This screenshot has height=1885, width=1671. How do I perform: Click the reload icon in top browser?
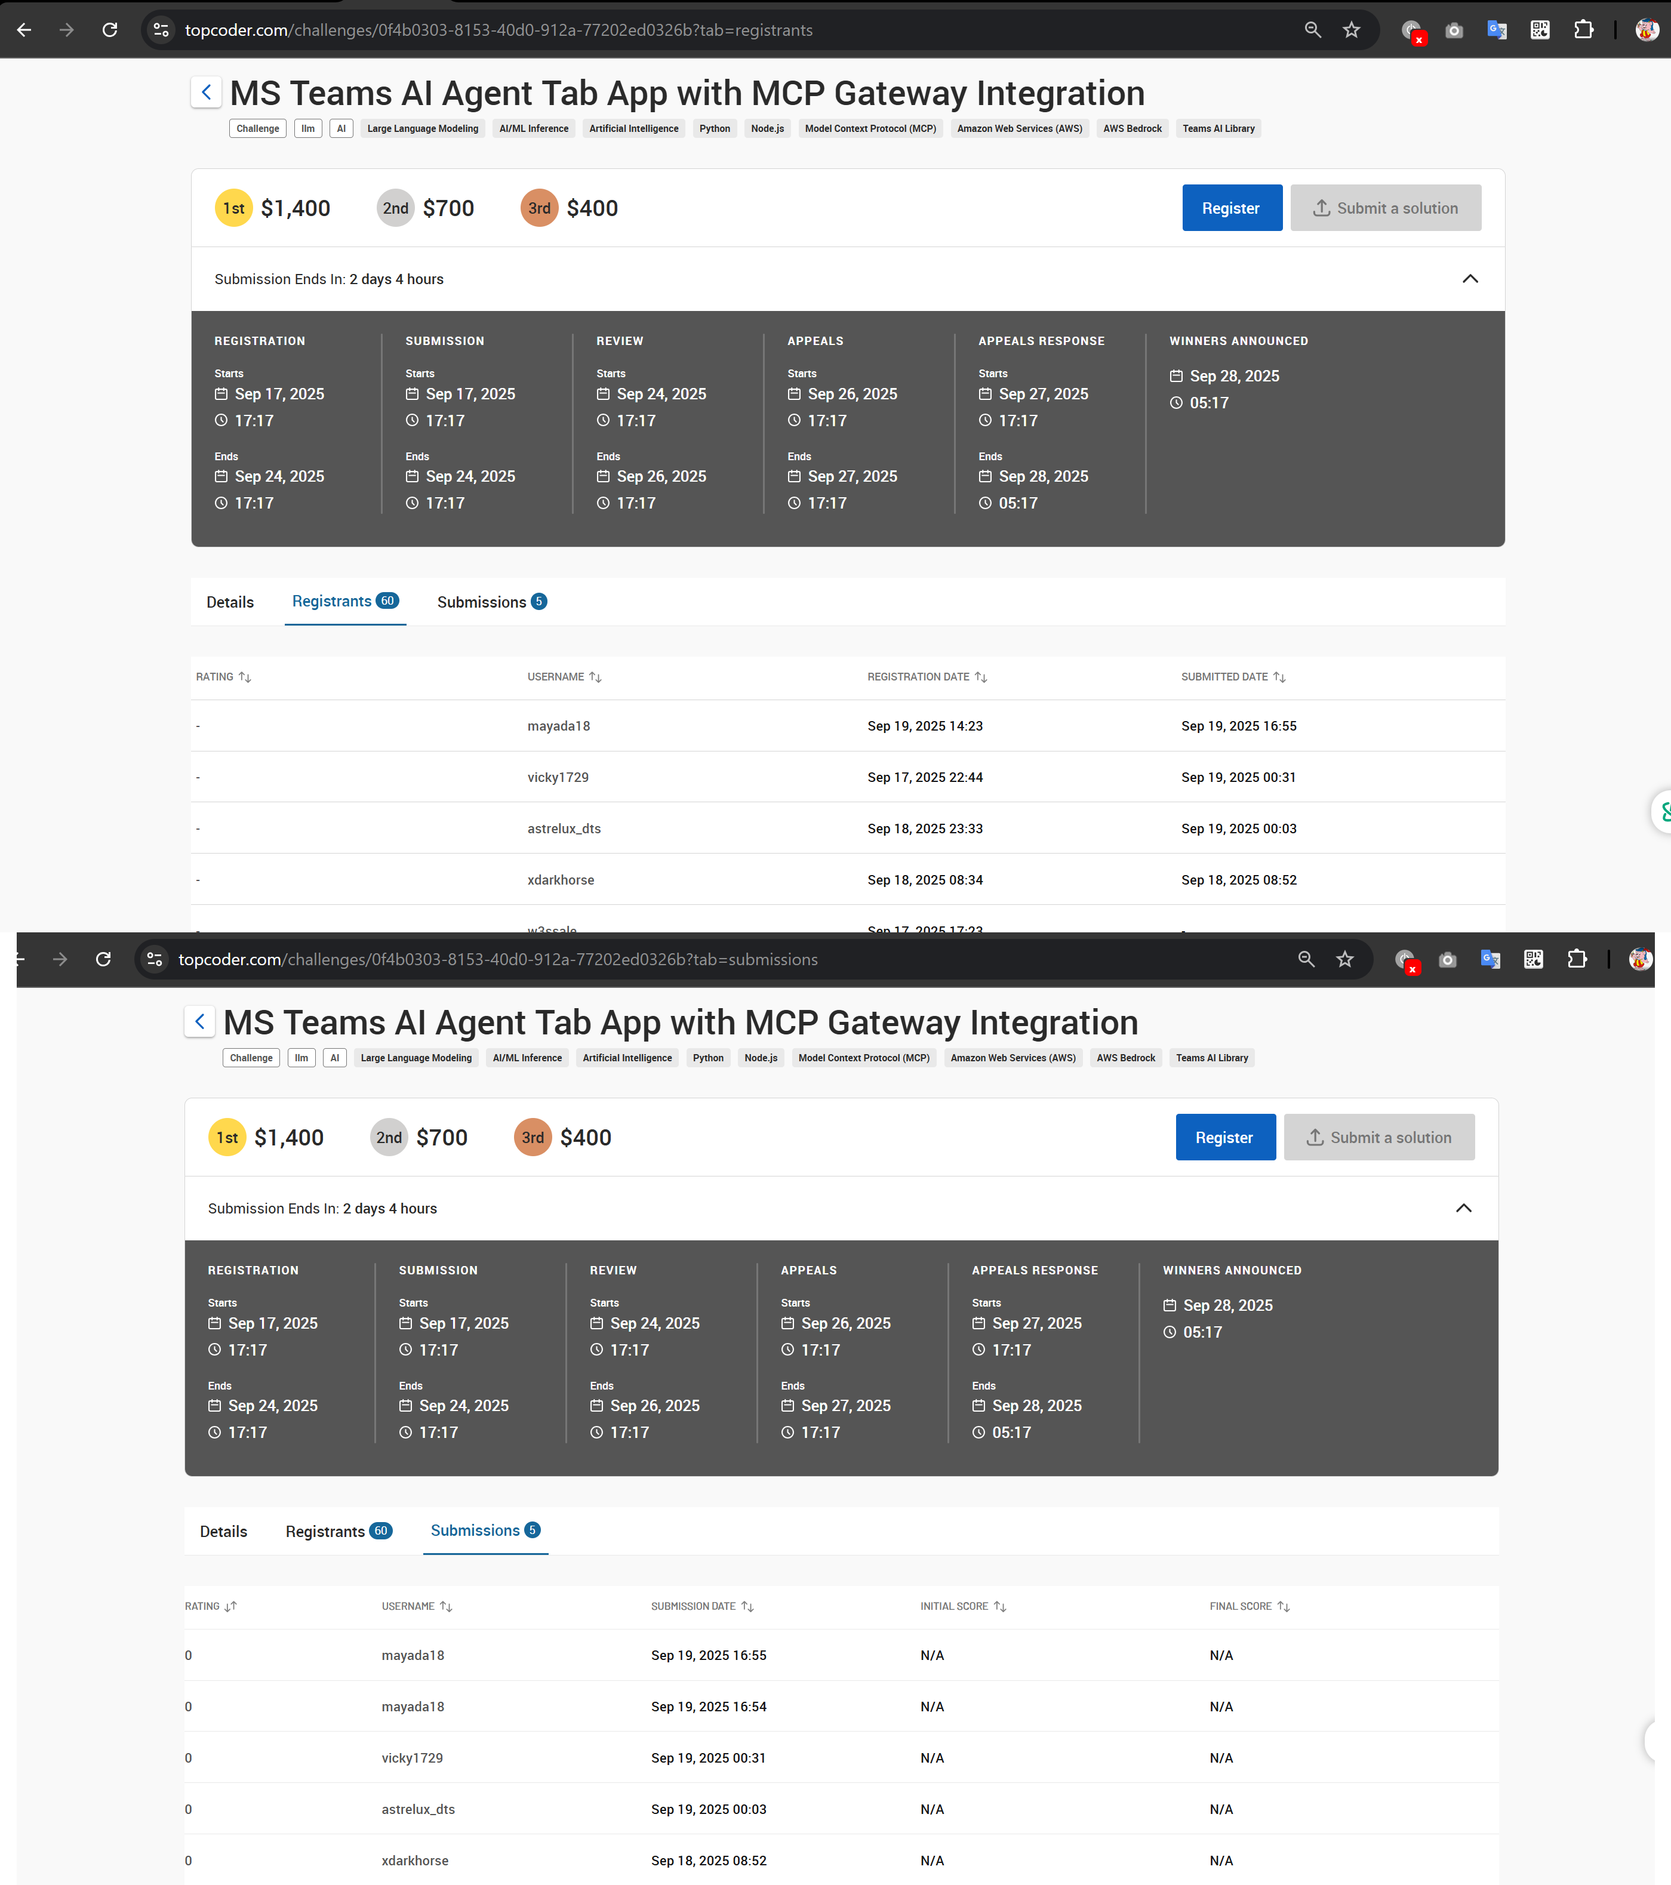pyautogui.click(x=110, y=30)
